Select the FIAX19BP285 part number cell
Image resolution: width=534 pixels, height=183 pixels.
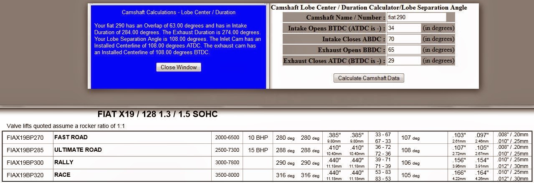coord(28,150)
